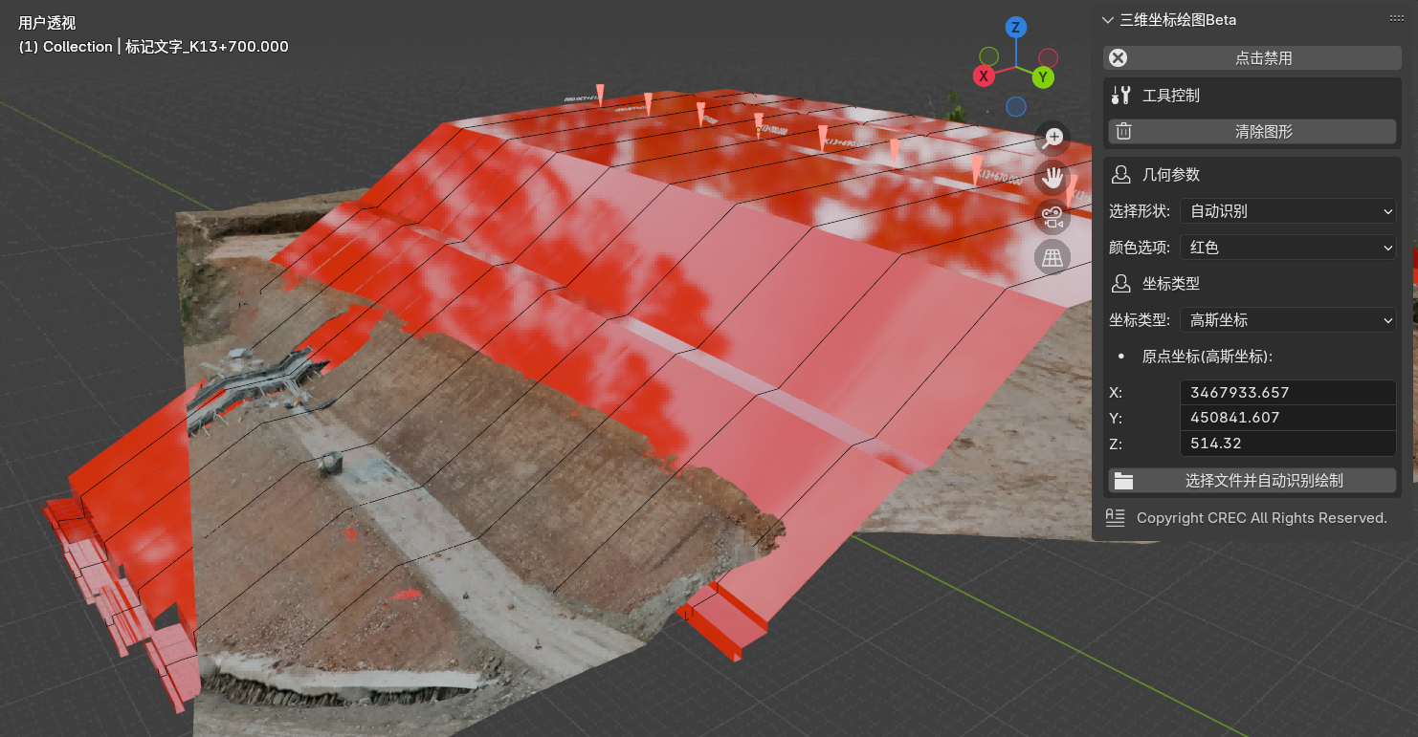The image size is (1418, 737).
Task: Click the blue Z axis gizmo ball
Action: (1016, 28)
